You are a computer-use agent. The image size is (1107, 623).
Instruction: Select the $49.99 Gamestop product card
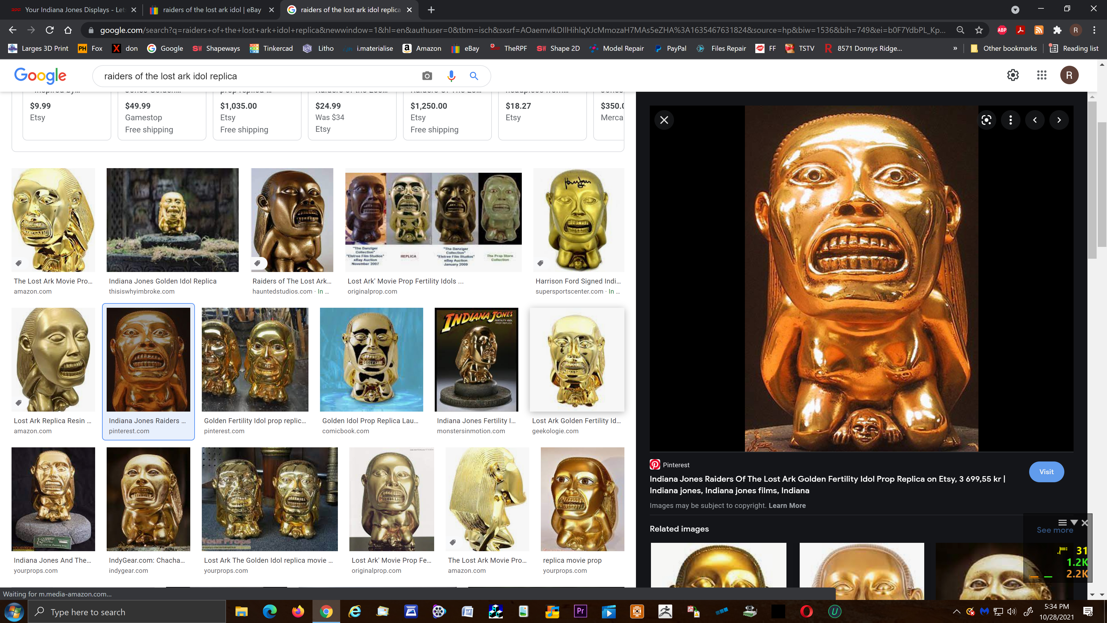162,116
